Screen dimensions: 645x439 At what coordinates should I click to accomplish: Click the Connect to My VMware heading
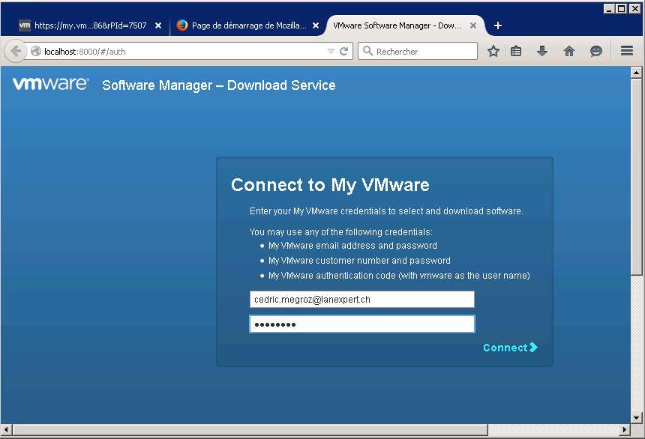tap(330, 185)
